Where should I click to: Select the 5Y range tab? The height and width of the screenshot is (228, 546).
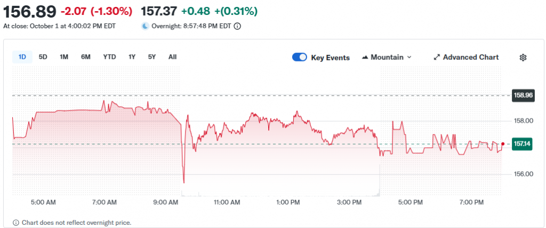pyautogui.click(x=152, y=57)
